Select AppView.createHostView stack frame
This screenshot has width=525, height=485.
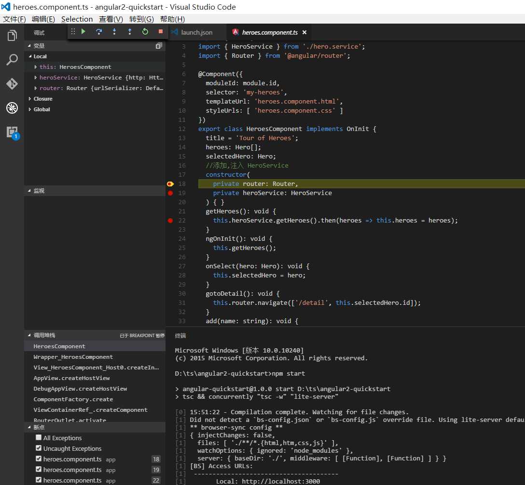tap(95, 378)
